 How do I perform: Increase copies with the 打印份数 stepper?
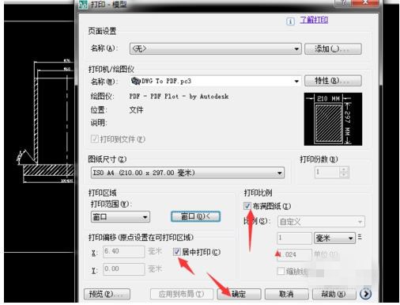(x=344, y=170)
